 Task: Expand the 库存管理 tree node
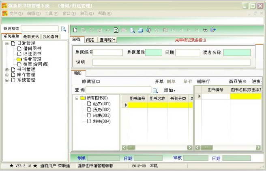(x=7, y=75)
